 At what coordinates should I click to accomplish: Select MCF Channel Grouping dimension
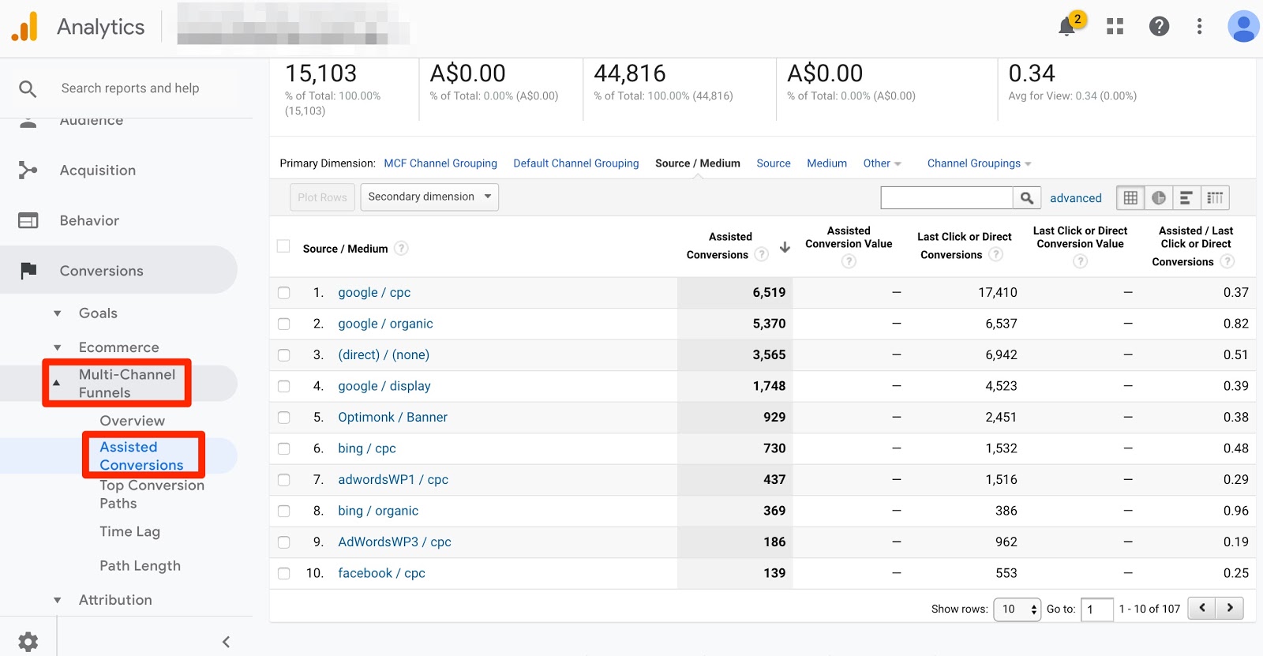[440, 163]
